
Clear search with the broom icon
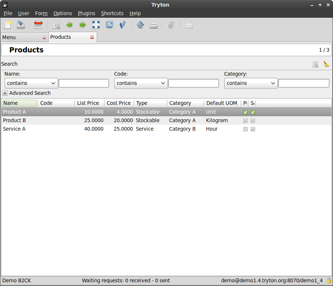pyautogui.click(x=326, y=64)
